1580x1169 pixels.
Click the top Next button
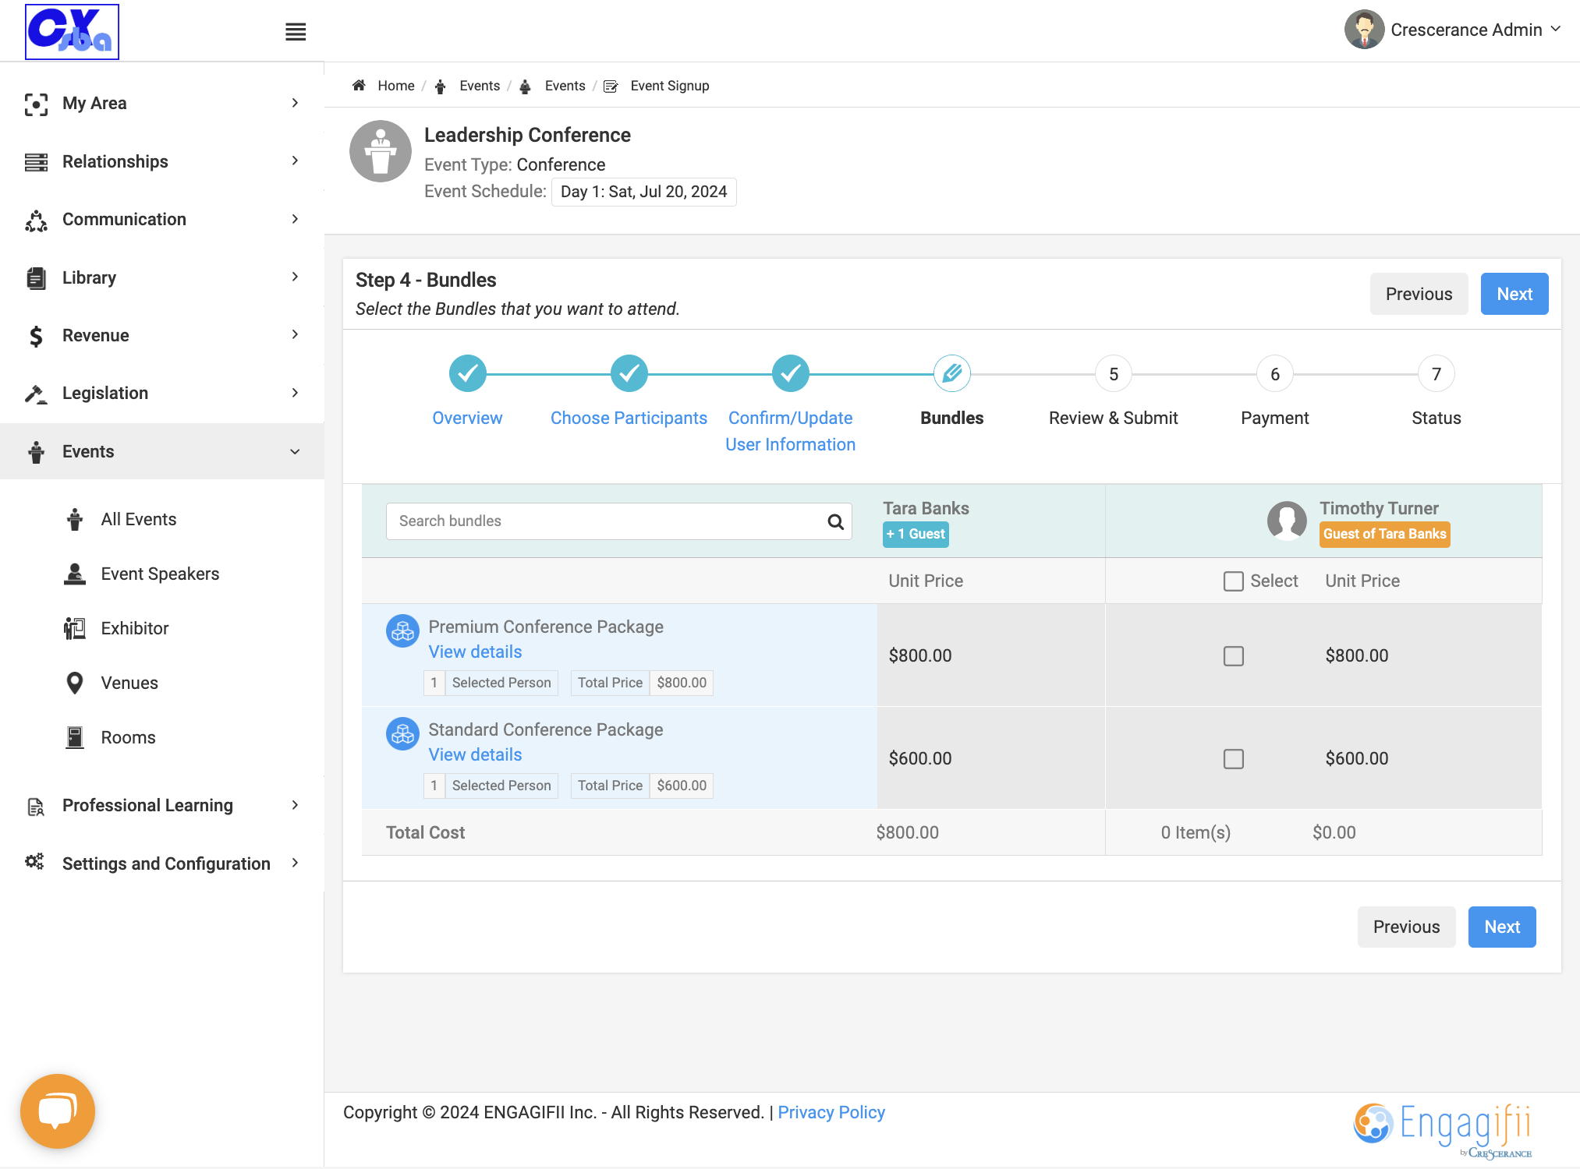point(1514,294)
